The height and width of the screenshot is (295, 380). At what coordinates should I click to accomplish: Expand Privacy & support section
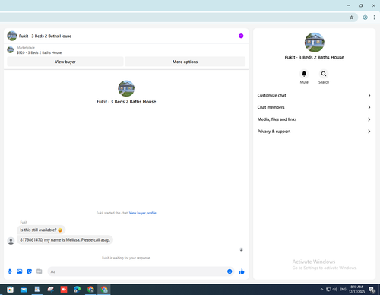(314, 132)
